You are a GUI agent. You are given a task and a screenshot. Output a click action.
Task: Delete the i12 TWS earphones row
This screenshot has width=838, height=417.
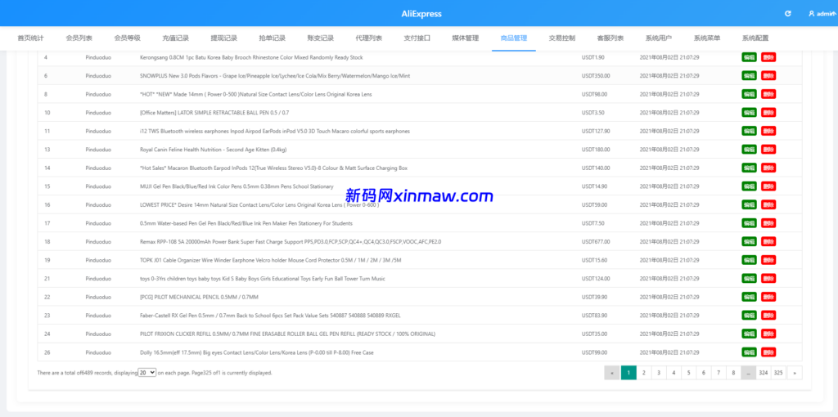[x=768, y=131]
